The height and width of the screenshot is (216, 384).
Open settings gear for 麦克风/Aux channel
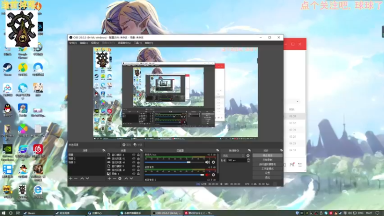(x=213, y=162)
